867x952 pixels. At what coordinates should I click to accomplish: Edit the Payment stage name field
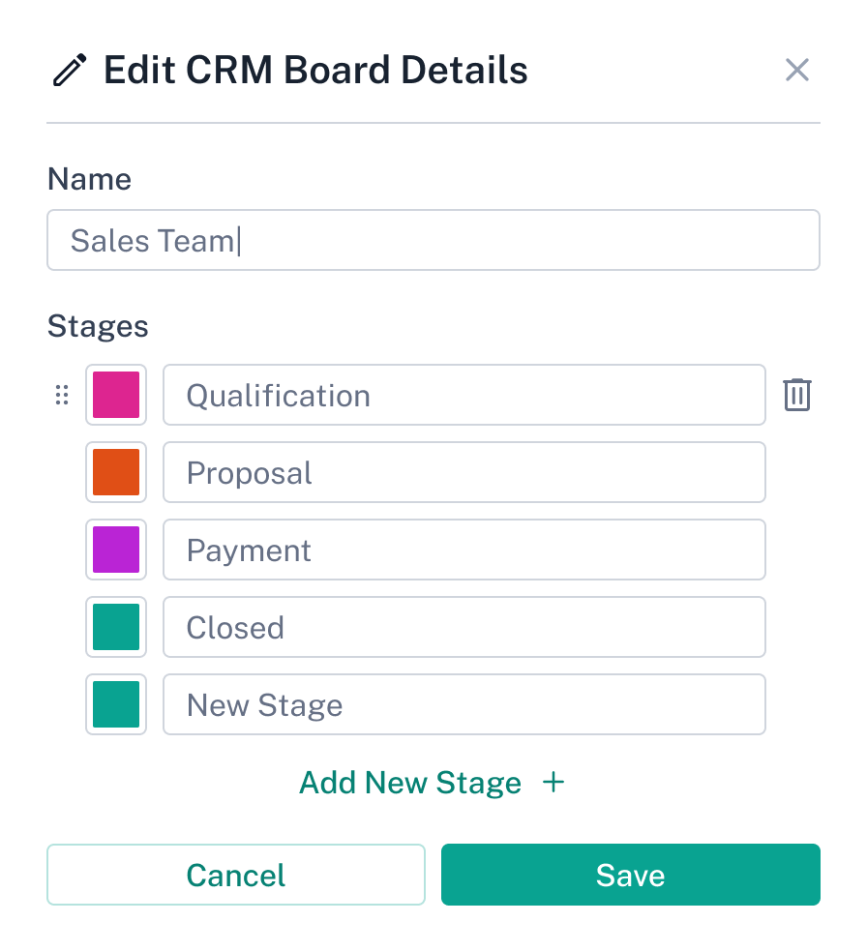pyautogui.click(x=464, y=550)
